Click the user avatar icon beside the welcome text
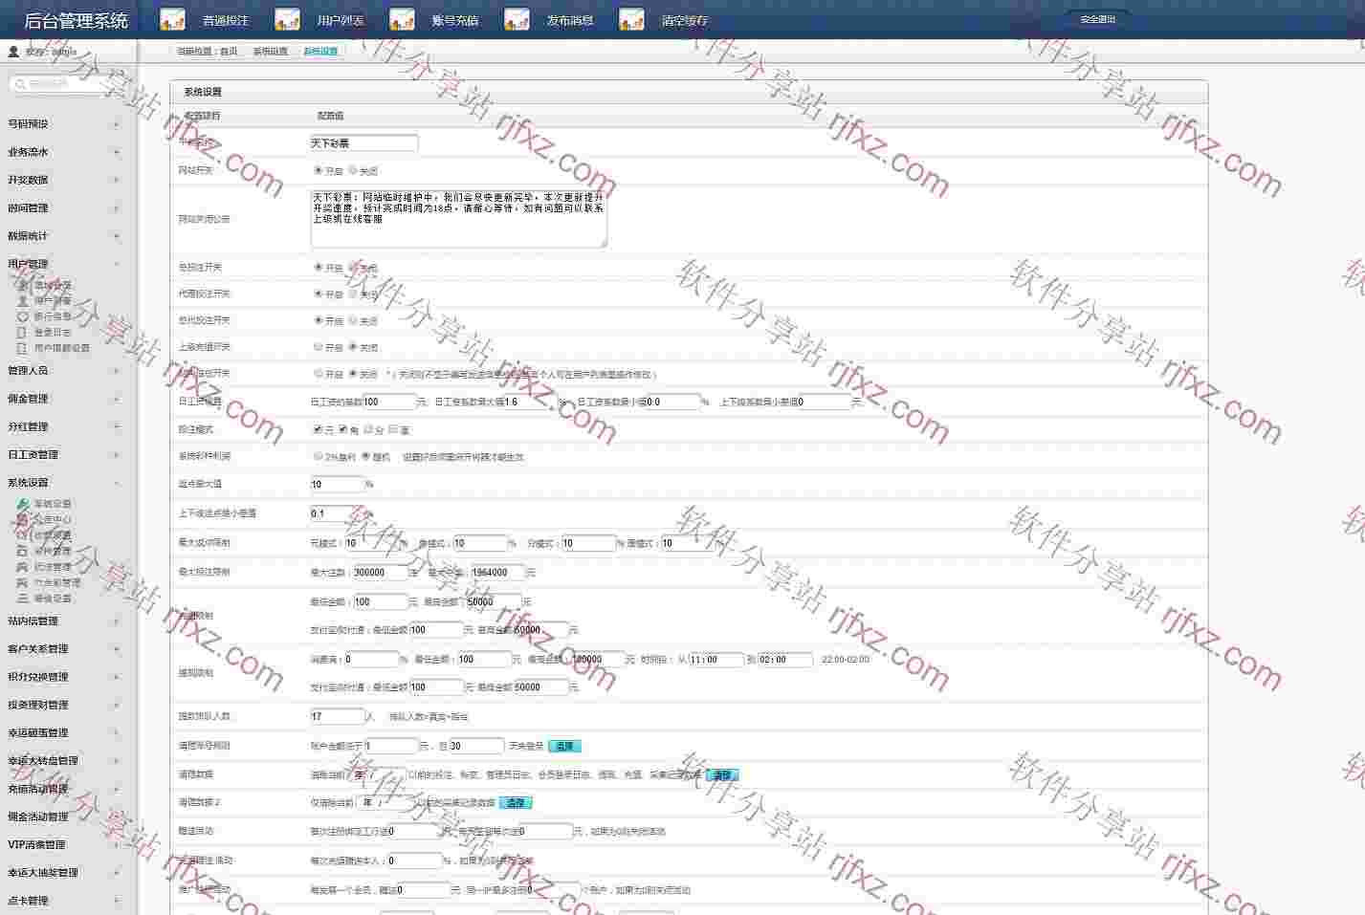Screen dimensions: 1365x915 point(13,52)
